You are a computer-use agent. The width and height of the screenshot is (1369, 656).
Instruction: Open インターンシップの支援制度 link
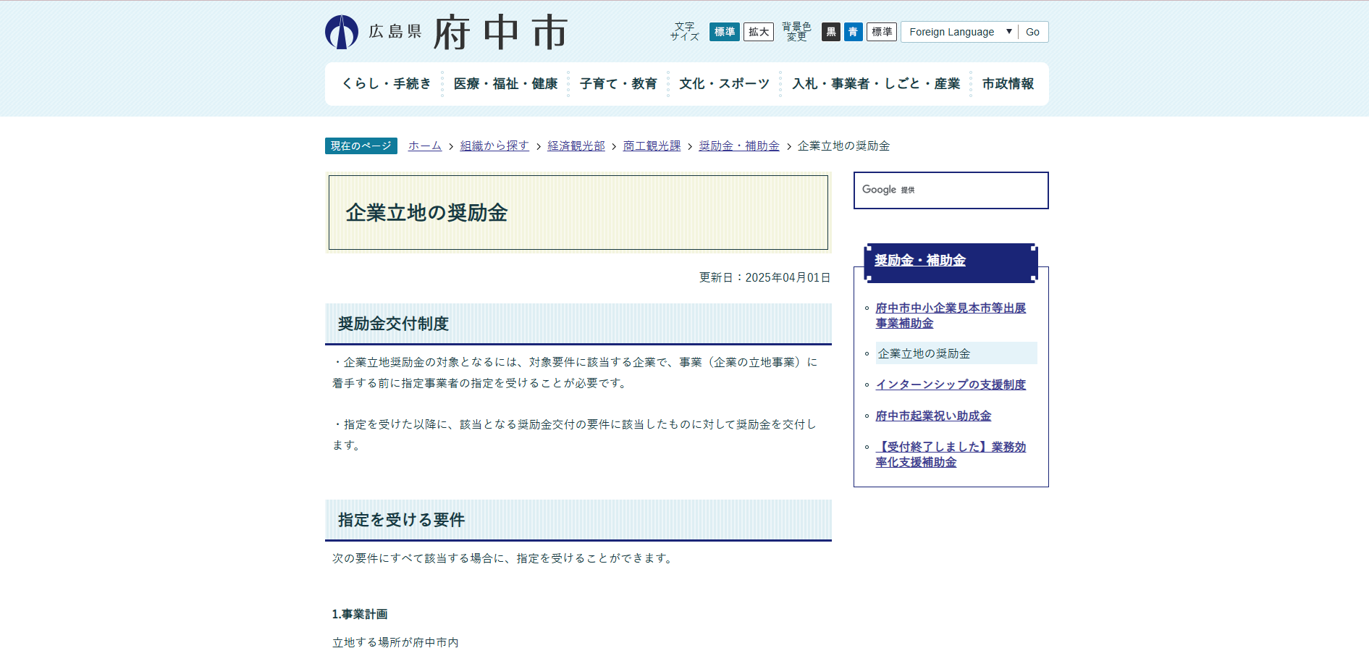tap(951, 384)
